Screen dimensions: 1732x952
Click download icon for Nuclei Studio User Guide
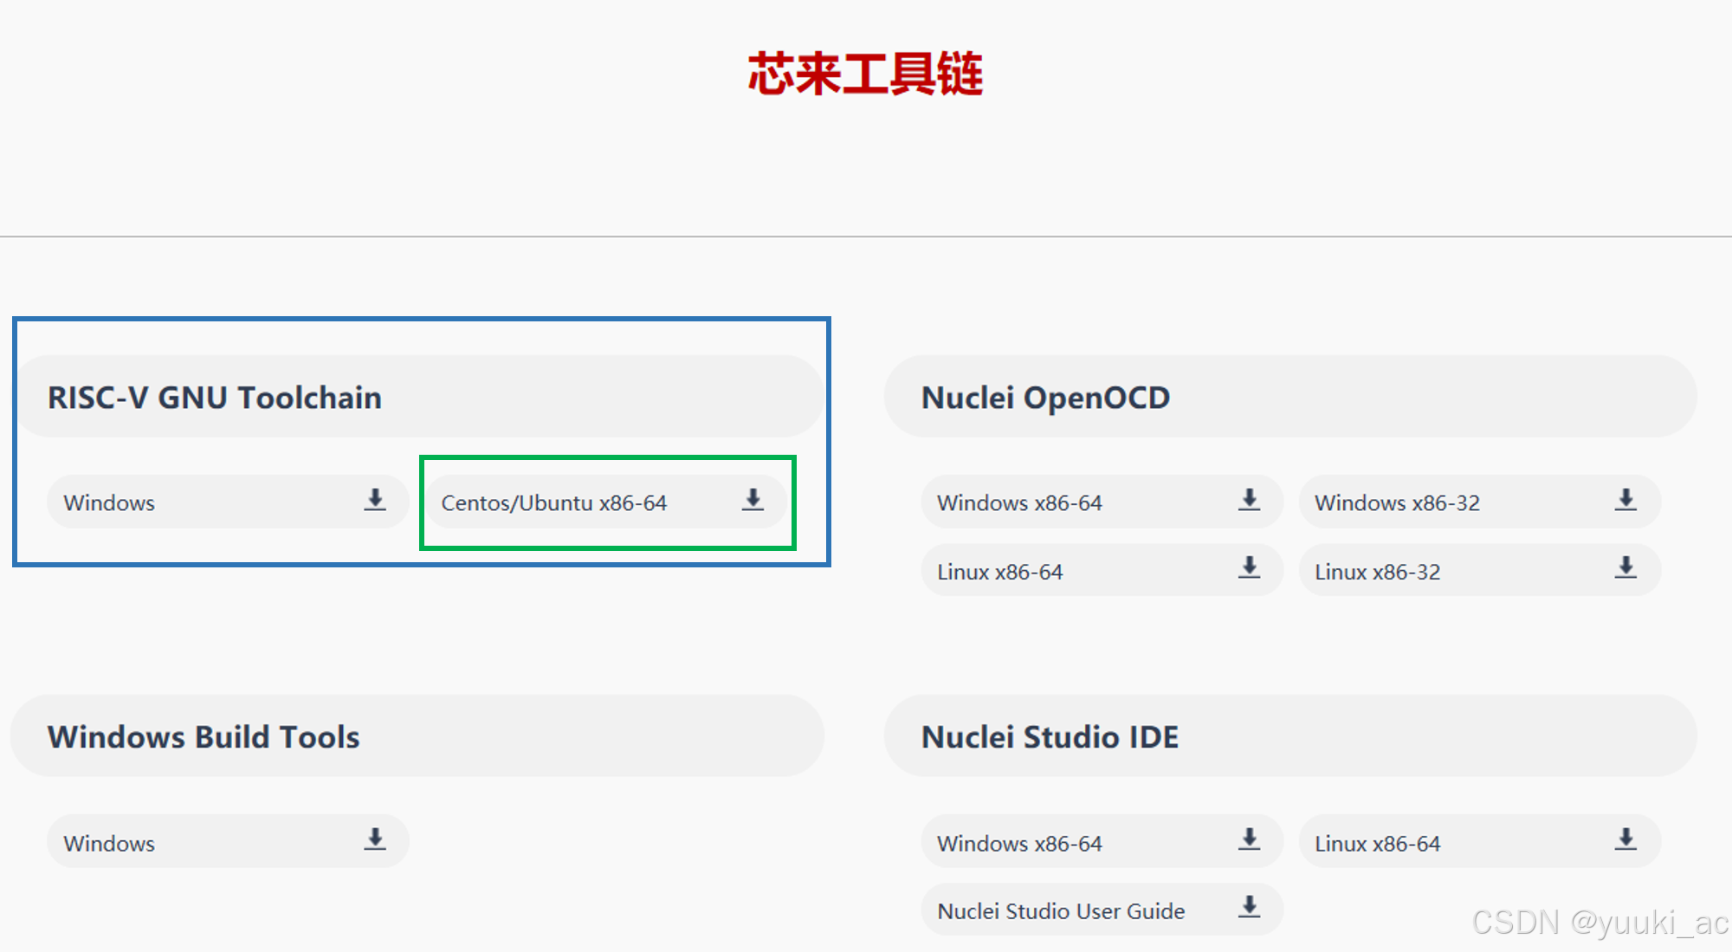[1249, 908]
